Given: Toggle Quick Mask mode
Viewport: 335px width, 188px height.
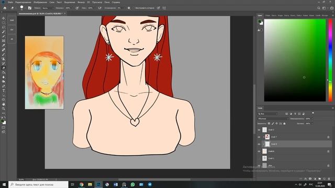Looking at the screenshot, I should pos(4,127).
